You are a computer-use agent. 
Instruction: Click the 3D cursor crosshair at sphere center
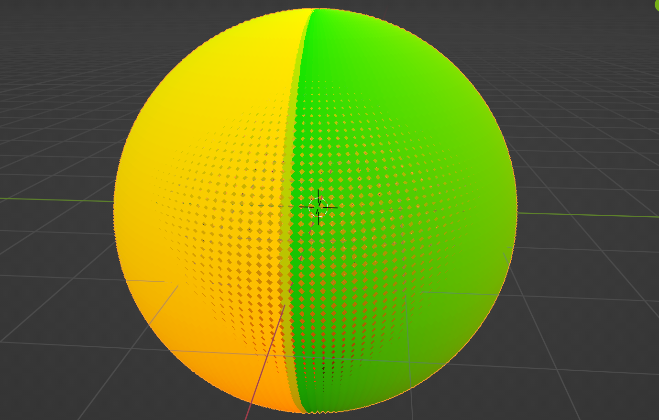(x=319, y=208)
